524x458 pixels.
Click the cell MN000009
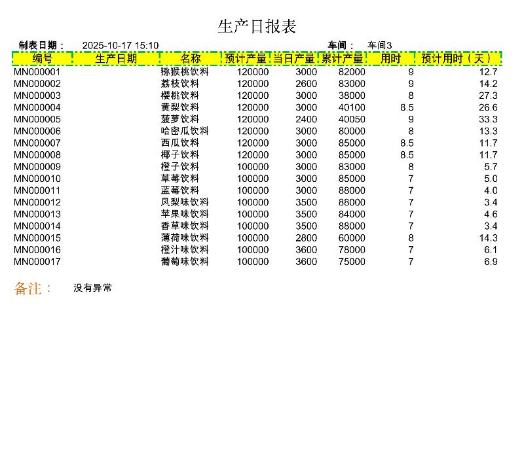pyautogui.click(x=37, y=167)
